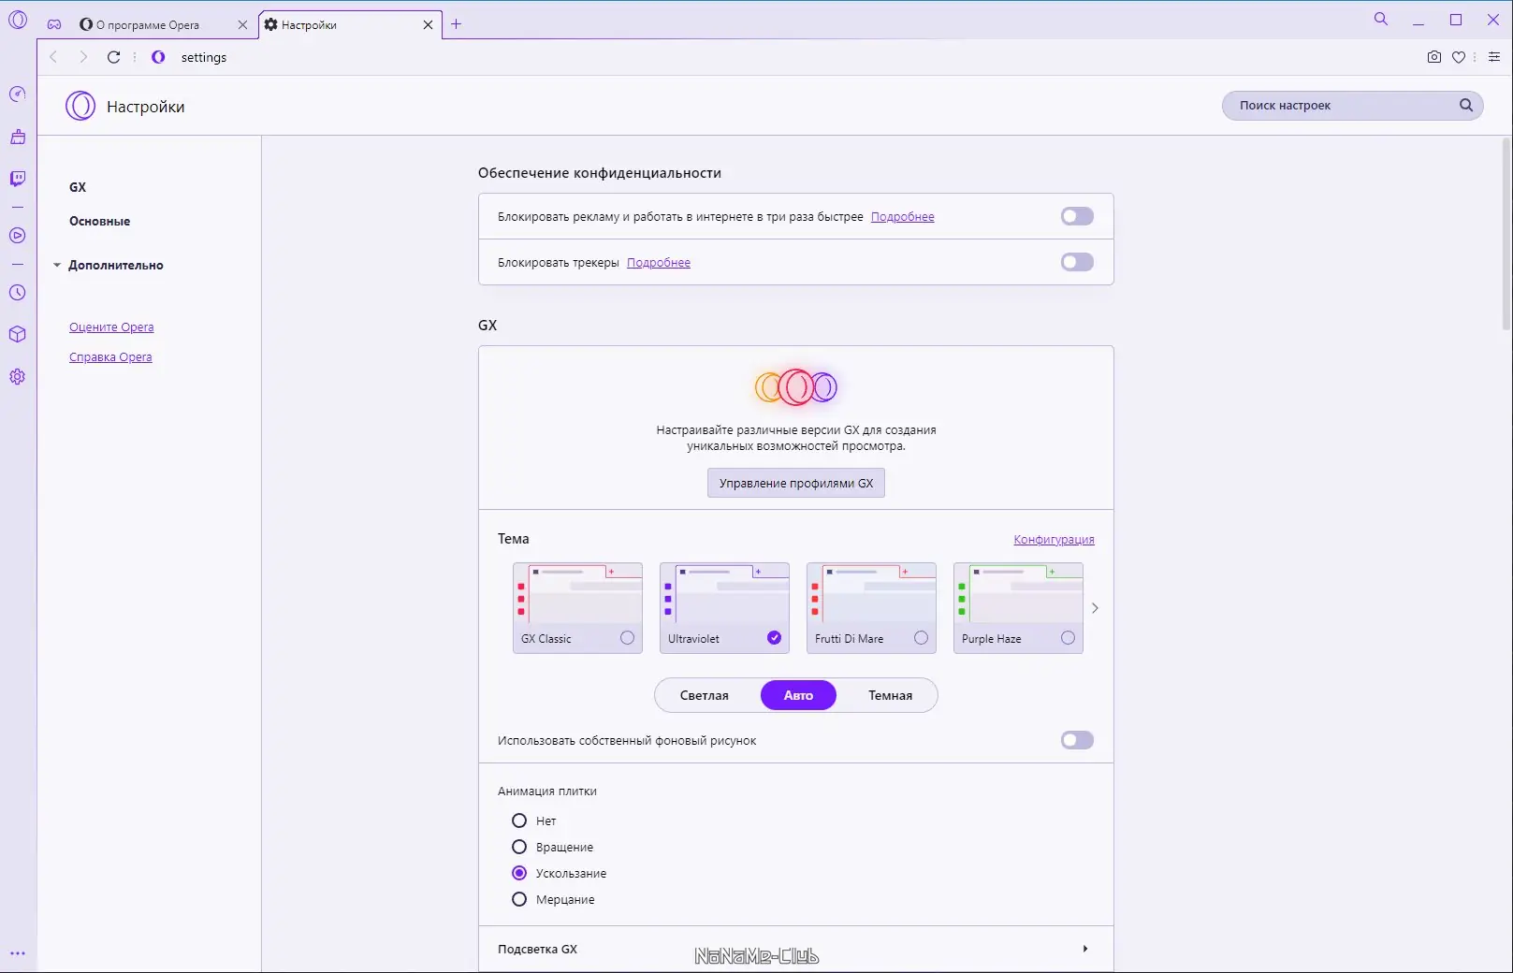Open sidebar setup three-dots icon
The height and width of the screenshot is (973, 1513).
coord(18,953)
